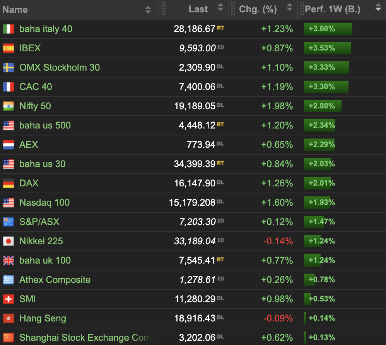The height and width of the screenshot is (345, 386).
Task: Click the UK flag beside baha uk 100
Action: pyautogui.click(x=9, y=260)
